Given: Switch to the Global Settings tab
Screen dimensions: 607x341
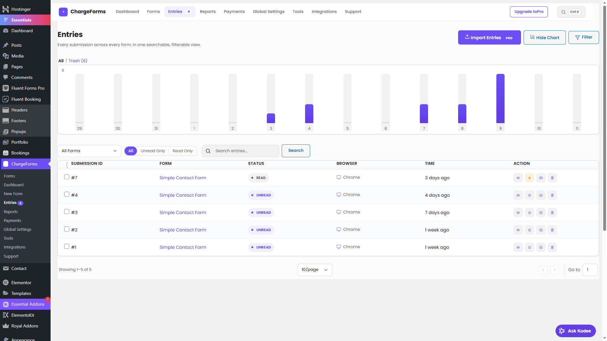Looking at the screenshot, I should tap(269, 12).
